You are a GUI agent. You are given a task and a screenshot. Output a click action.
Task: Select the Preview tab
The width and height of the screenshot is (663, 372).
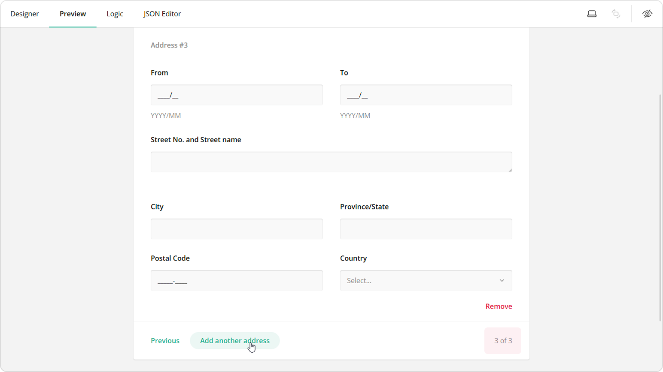pyautogui.click(x=73, y=13)
